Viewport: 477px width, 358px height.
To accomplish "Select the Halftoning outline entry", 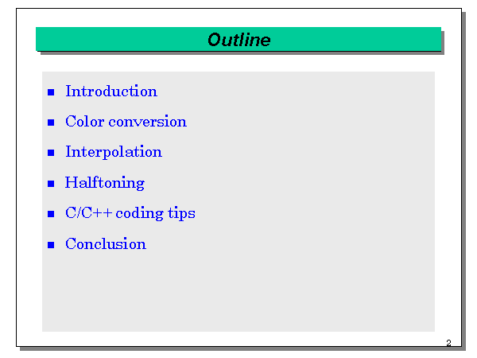I will pos(105,183).
